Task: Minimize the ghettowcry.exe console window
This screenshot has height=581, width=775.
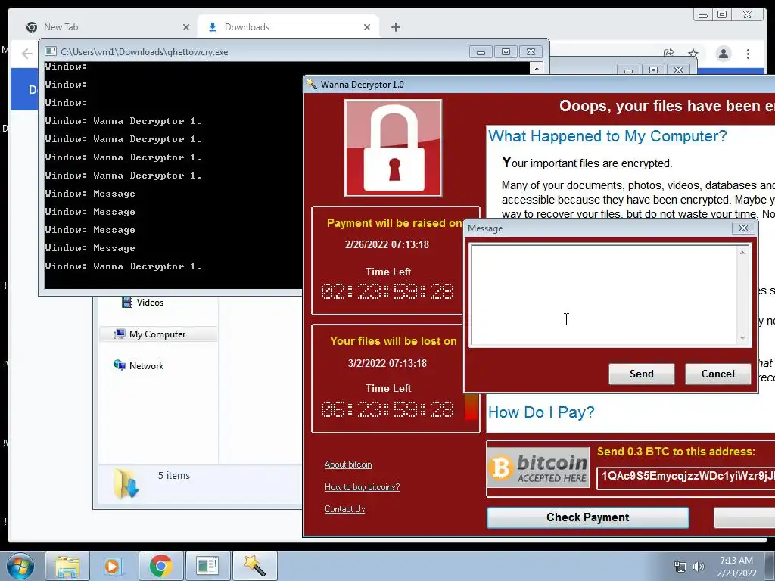Action: pyautogui.click(x=481, y=52)
